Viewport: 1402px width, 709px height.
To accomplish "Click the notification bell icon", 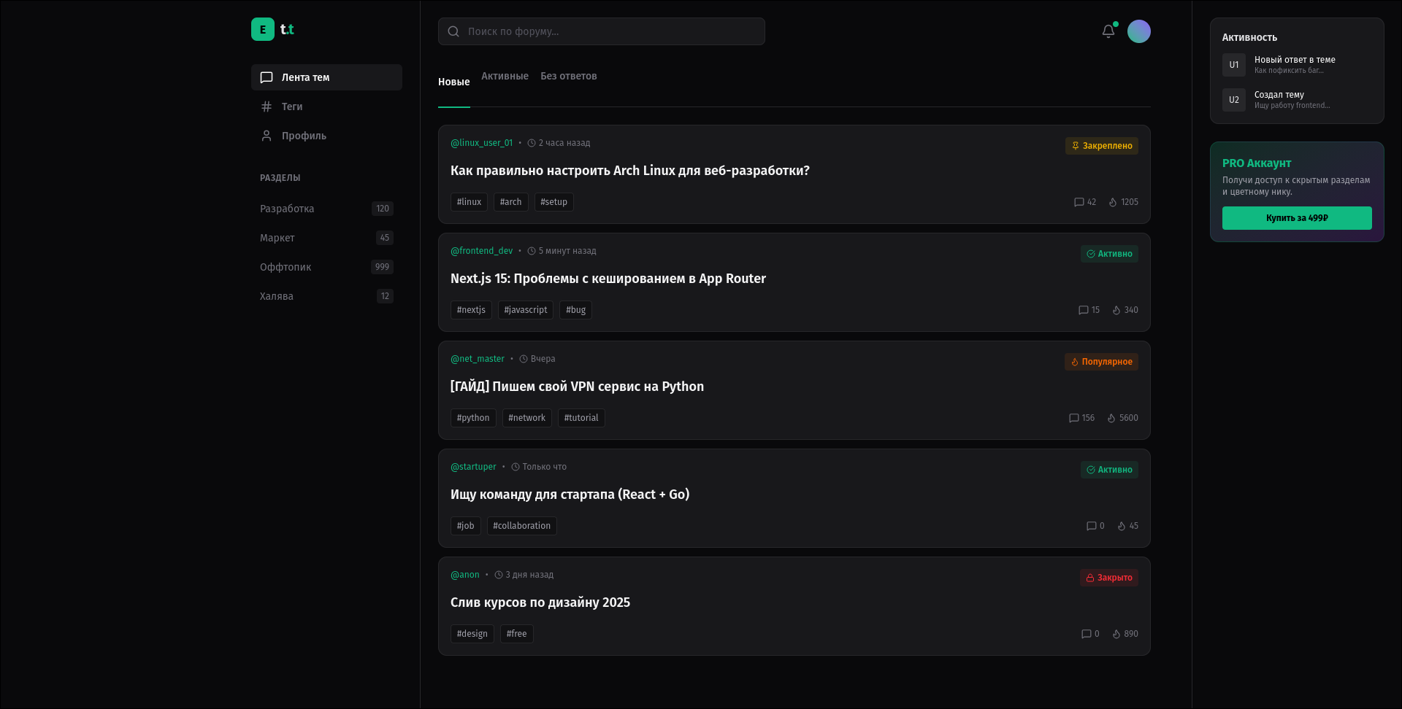I will pyautogui.click(x=1108, y=31).
